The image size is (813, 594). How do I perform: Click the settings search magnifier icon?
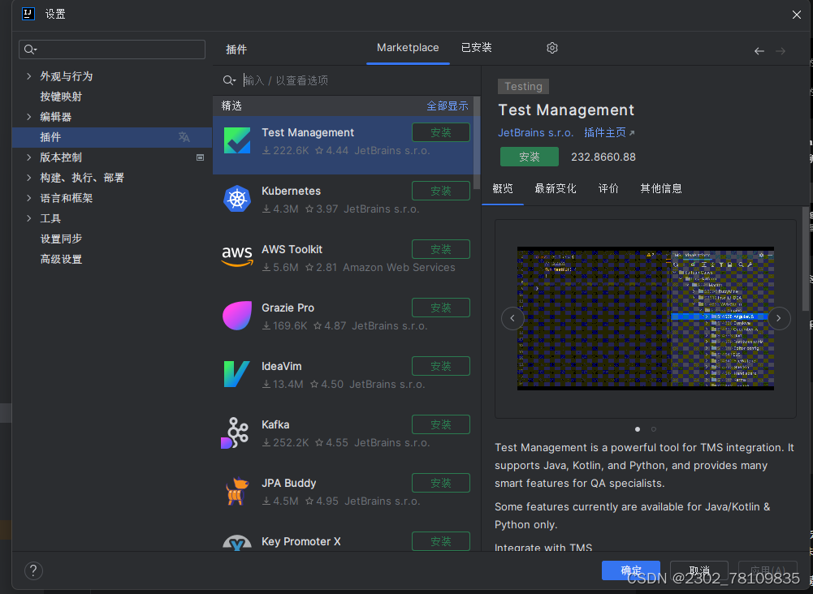tap(31, 49)
